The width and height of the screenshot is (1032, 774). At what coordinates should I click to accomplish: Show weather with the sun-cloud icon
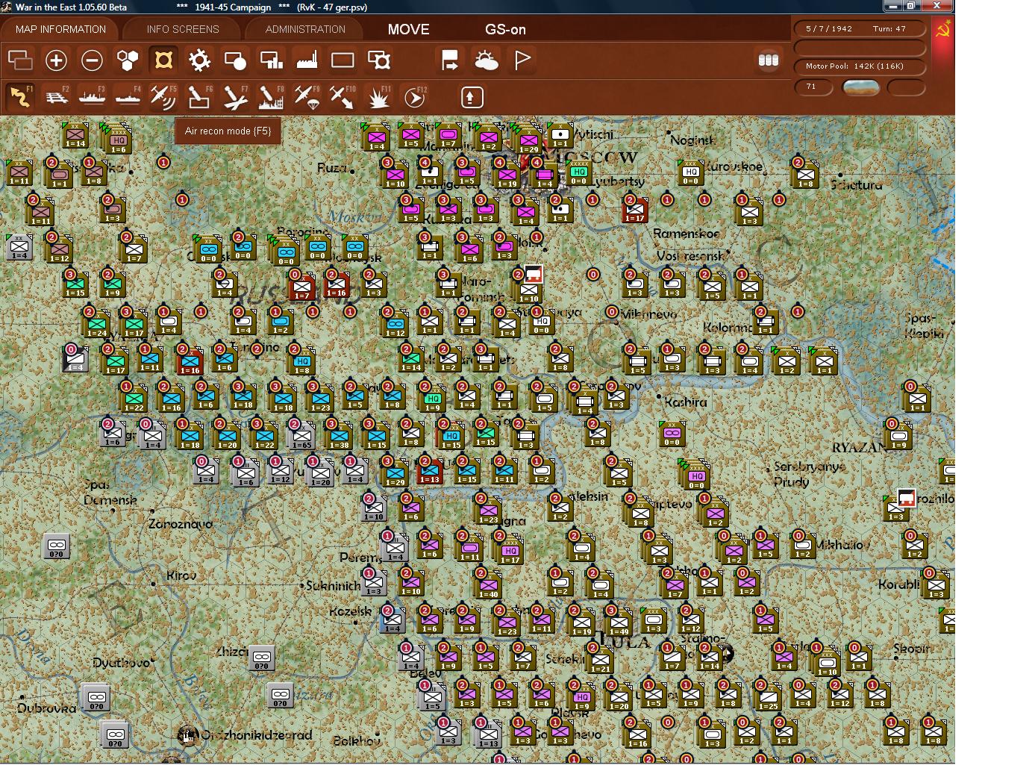click(487, 60)
